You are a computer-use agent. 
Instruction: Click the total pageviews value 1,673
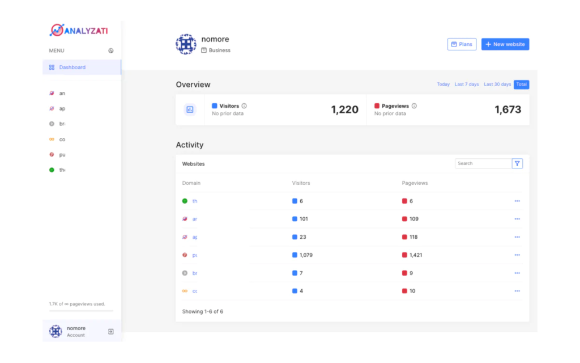click(x=507, y=109)
